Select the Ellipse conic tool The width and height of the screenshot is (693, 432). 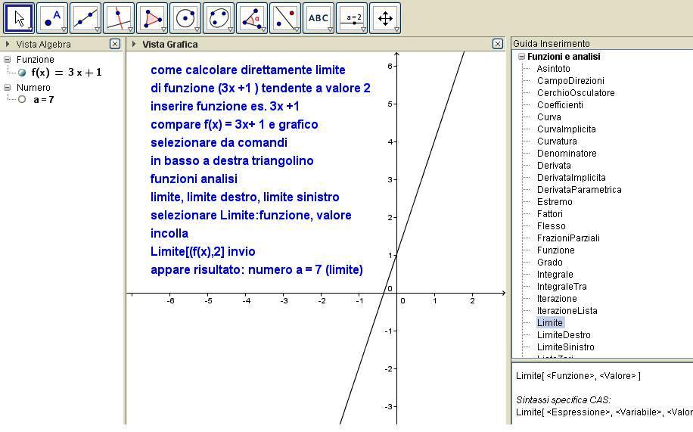219,18
